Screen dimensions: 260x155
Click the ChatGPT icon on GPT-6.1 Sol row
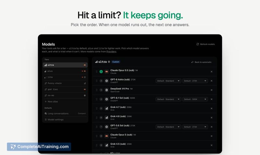[x=107, y=99]
